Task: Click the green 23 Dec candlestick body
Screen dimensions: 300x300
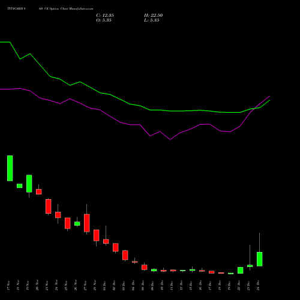Action: 250,266
